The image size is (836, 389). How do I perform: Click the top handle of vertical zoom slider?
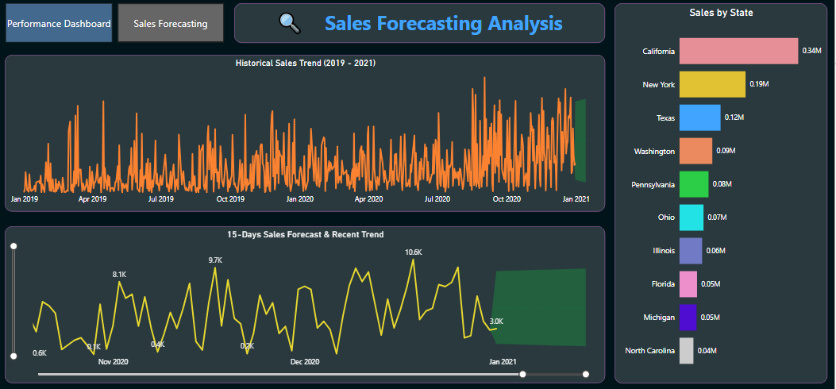[13, 245]
